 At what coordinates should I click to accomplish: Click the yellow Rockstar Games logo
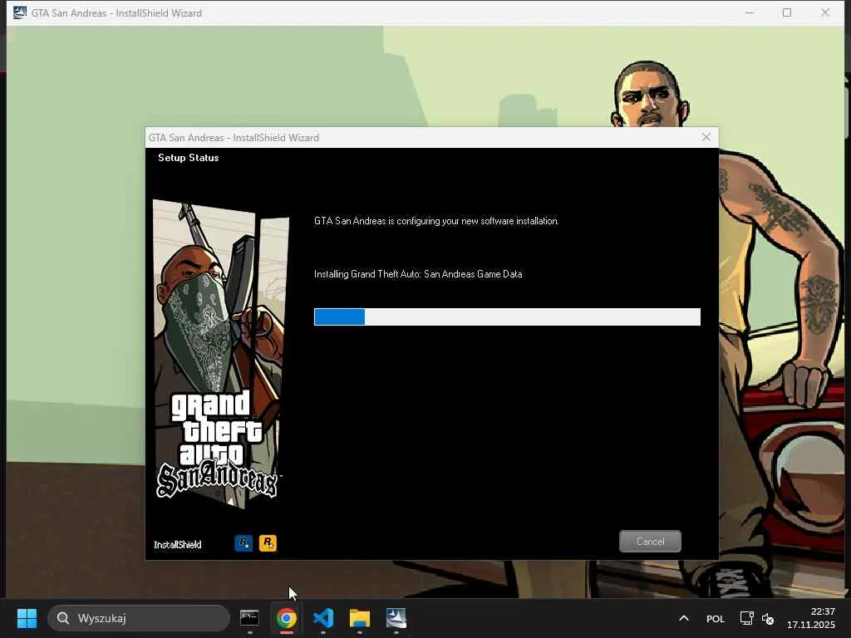point(268,542)
